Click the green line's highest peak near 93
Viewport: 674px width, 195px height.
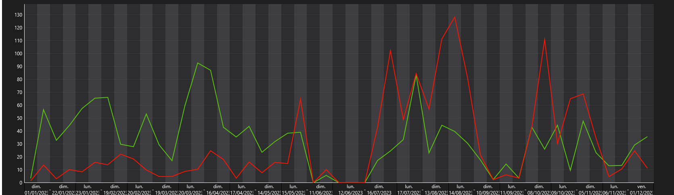coord(197,63)
